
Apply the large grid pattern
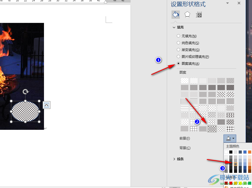tap(194, 129)
